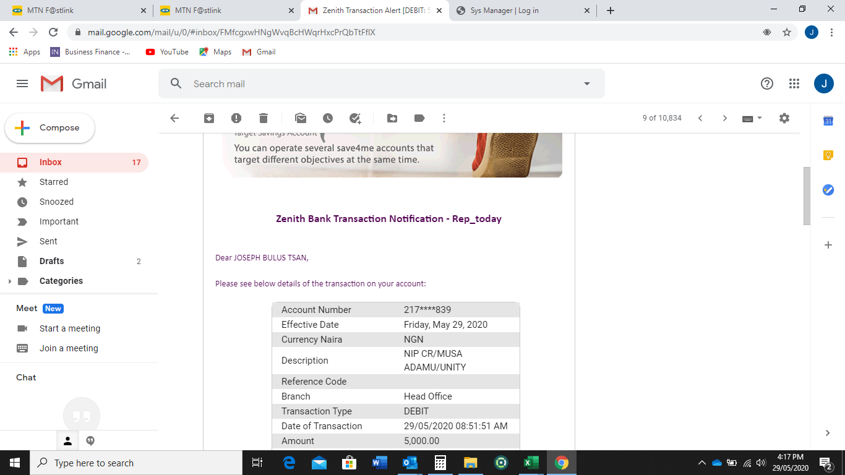The height and width of the screenshot is (475, 845).
Task: Open Word from taskbar
Action: click(380, 463)
